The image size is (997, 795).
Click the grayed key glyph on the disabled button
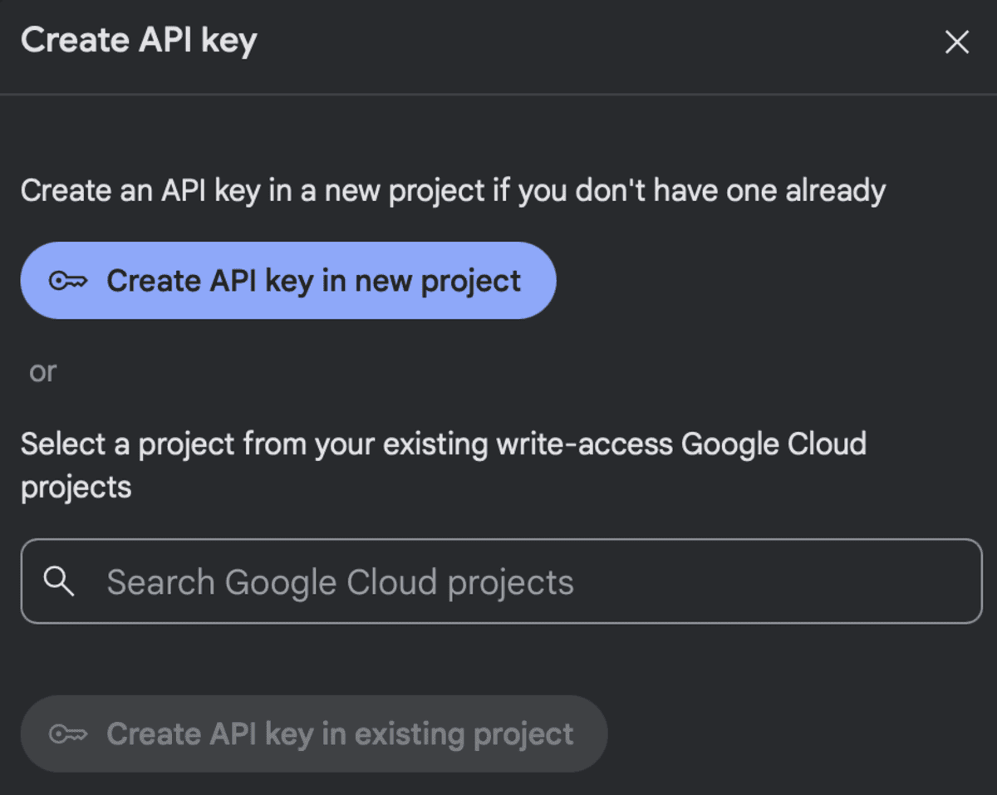[71, 734]
